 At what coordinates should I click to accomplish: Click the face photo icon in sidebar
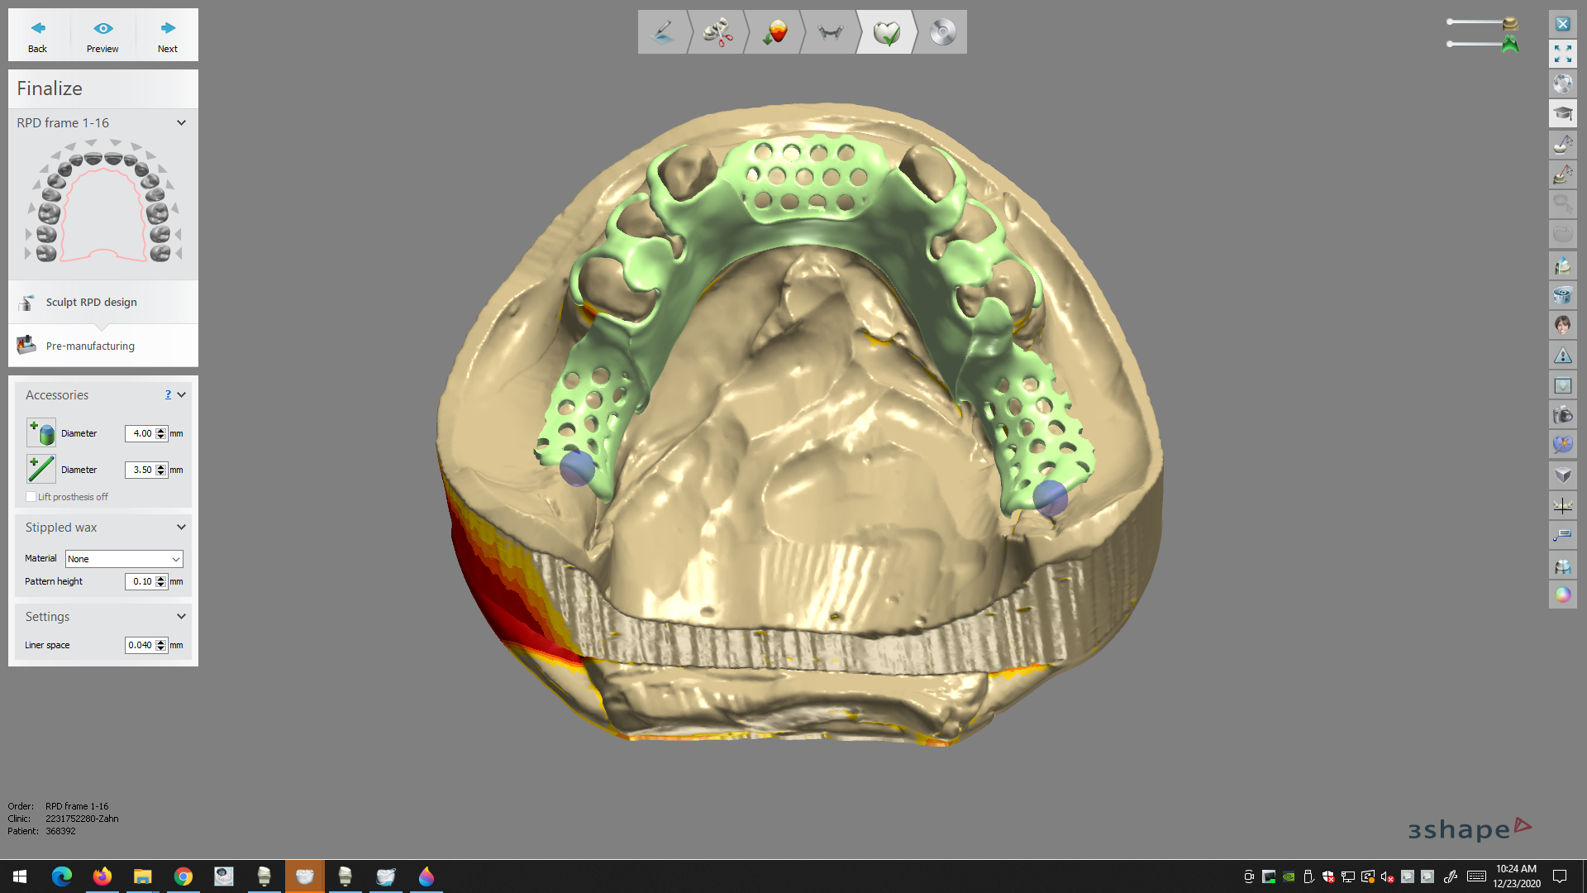pyautogui.click(x=1562, y=325)
